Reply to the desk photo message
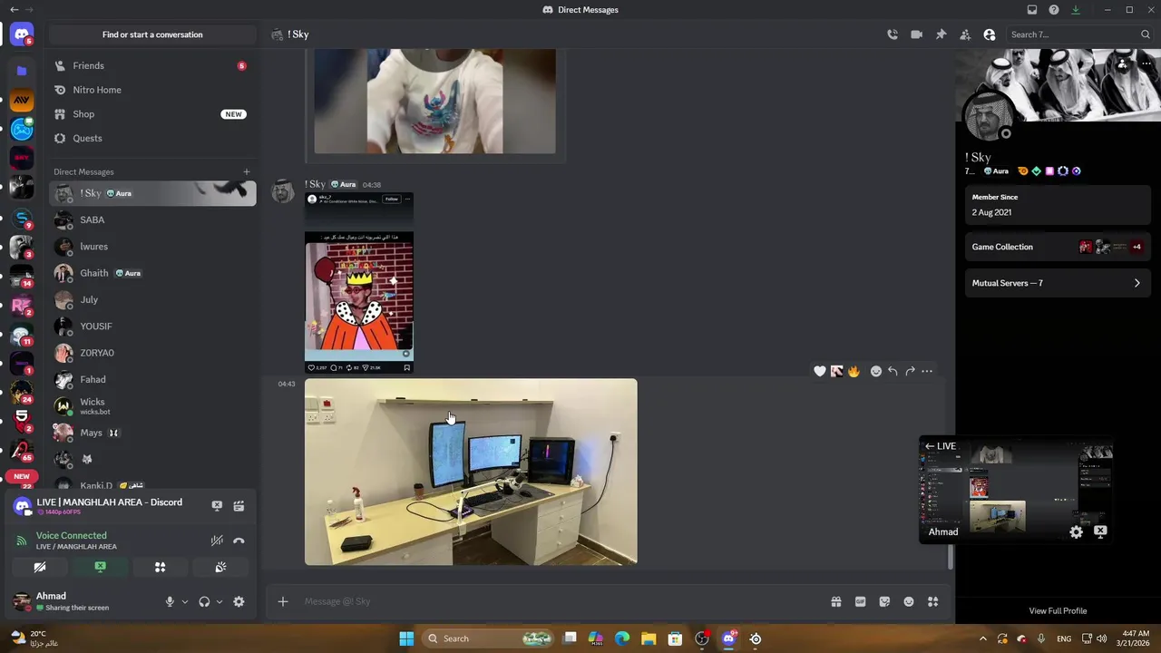The image size is (1161, 653). tap(893, 371)
